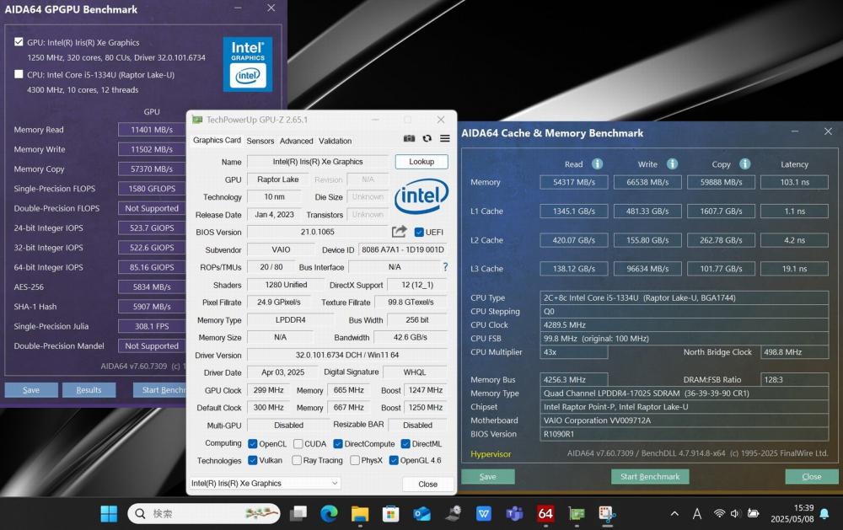
Task: Toggle the UEFI checkbox in GPU-Z
Action: pos(419,233)
